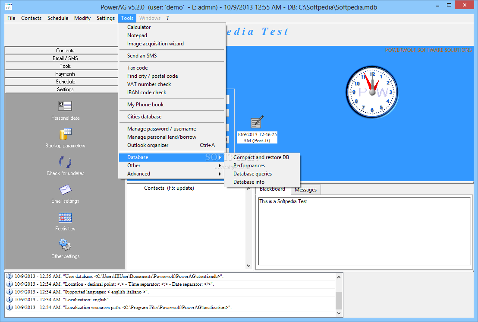The height and width of the screenshot is (322, 478).
Task: Open My Phone book
Action: pos(172,105)
